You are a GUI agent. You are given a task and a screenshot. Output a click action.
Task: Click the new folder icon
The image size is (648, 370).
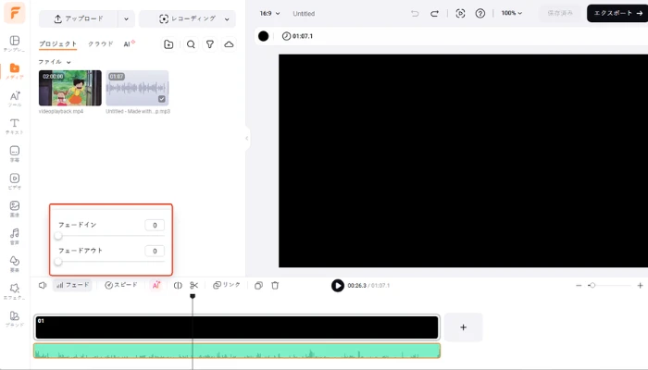coord(168,44)
